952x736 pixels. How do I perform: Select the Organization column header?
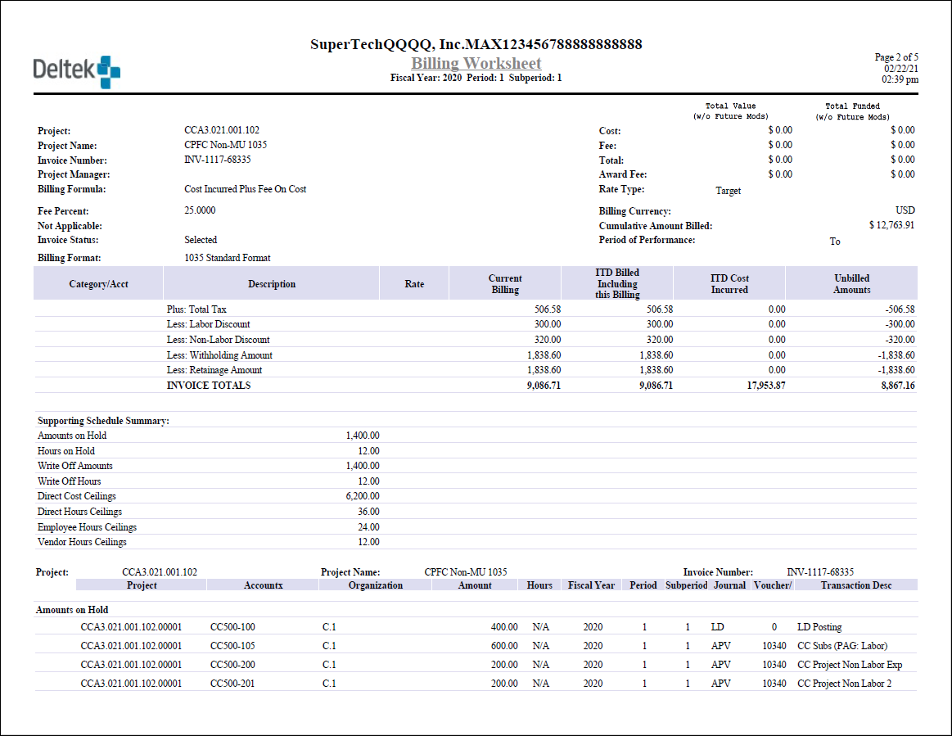pos(375,585)
